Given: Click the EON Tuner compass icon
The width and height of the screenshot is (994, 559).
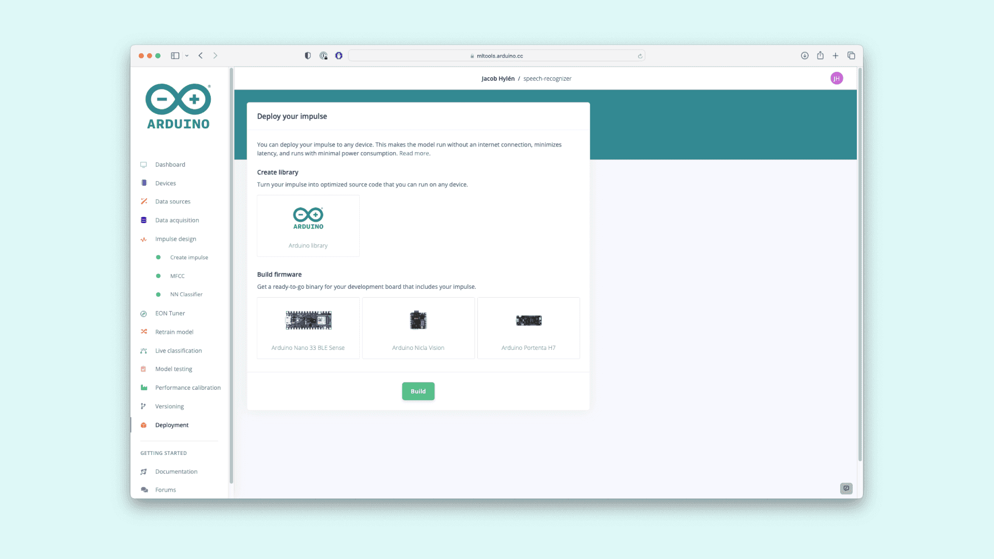Looking at the screenshot, I should [143, 314].
